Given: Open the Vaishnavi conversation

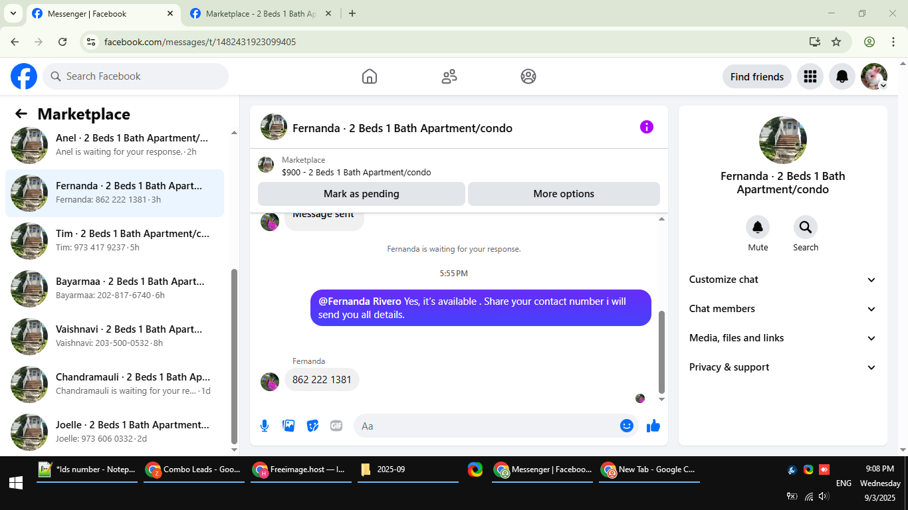Looking at the screenshot, I should coord(114,337).
